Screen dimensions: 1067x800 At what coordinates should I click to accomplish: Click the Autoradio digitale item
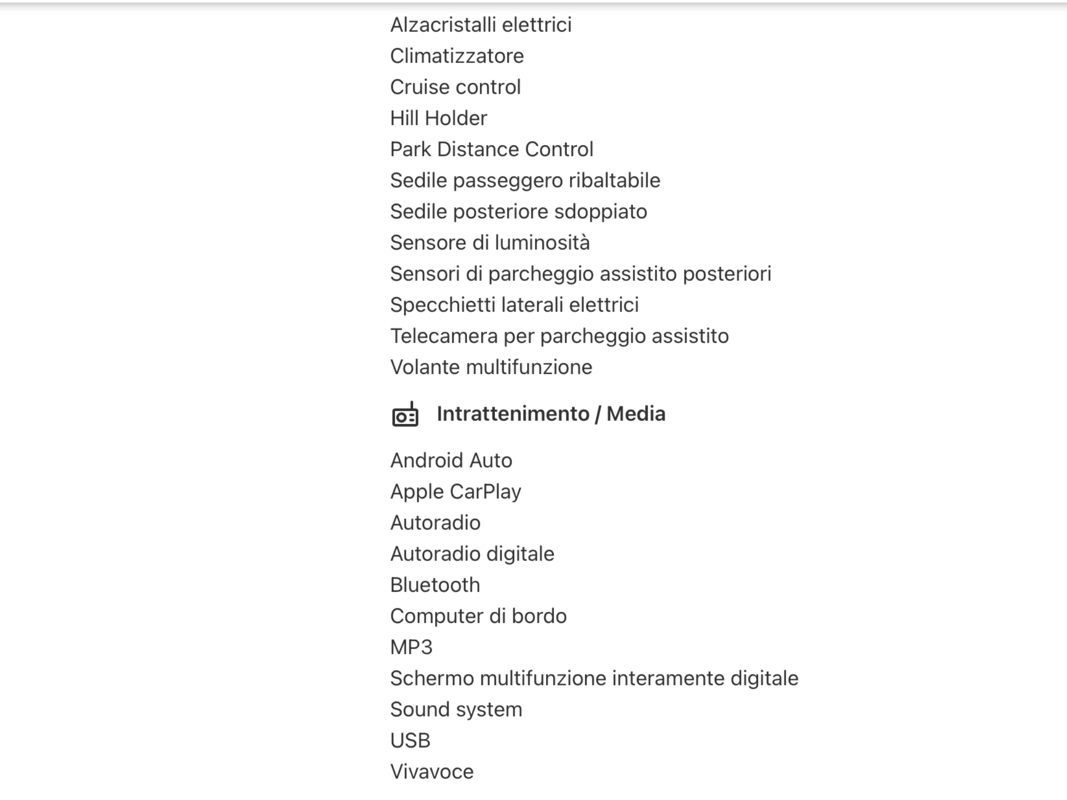472,554
